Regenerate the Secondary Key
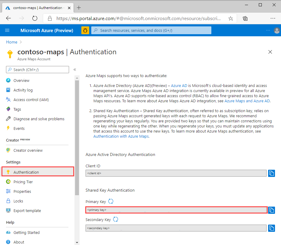The image size is (281, 245). pyautogui.click(x=116, y=220)
